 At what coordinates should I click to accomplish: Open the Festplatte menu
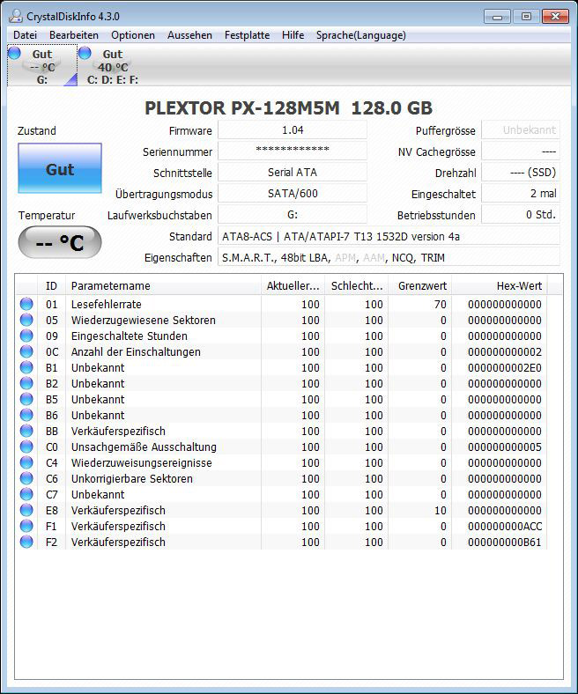coord(247,35)
